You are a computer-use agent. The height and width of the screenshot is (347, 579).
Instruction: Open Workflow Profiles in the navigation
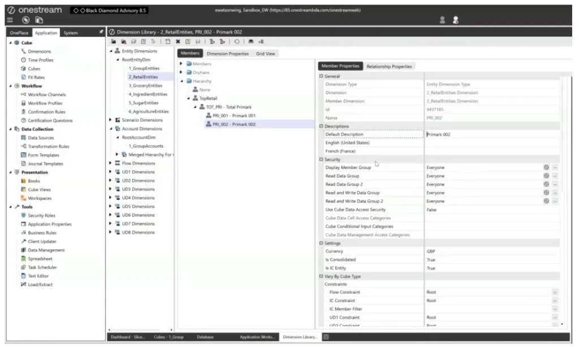coord(45,103)
